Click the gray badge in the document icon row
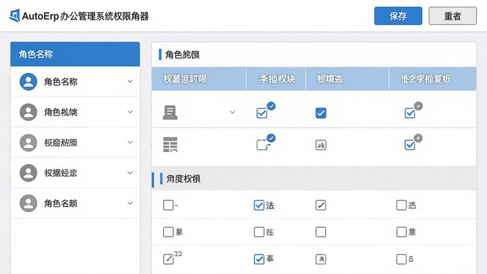Image resolution: width=487 pixels, height=274 pixels. (x=418, y=106)
